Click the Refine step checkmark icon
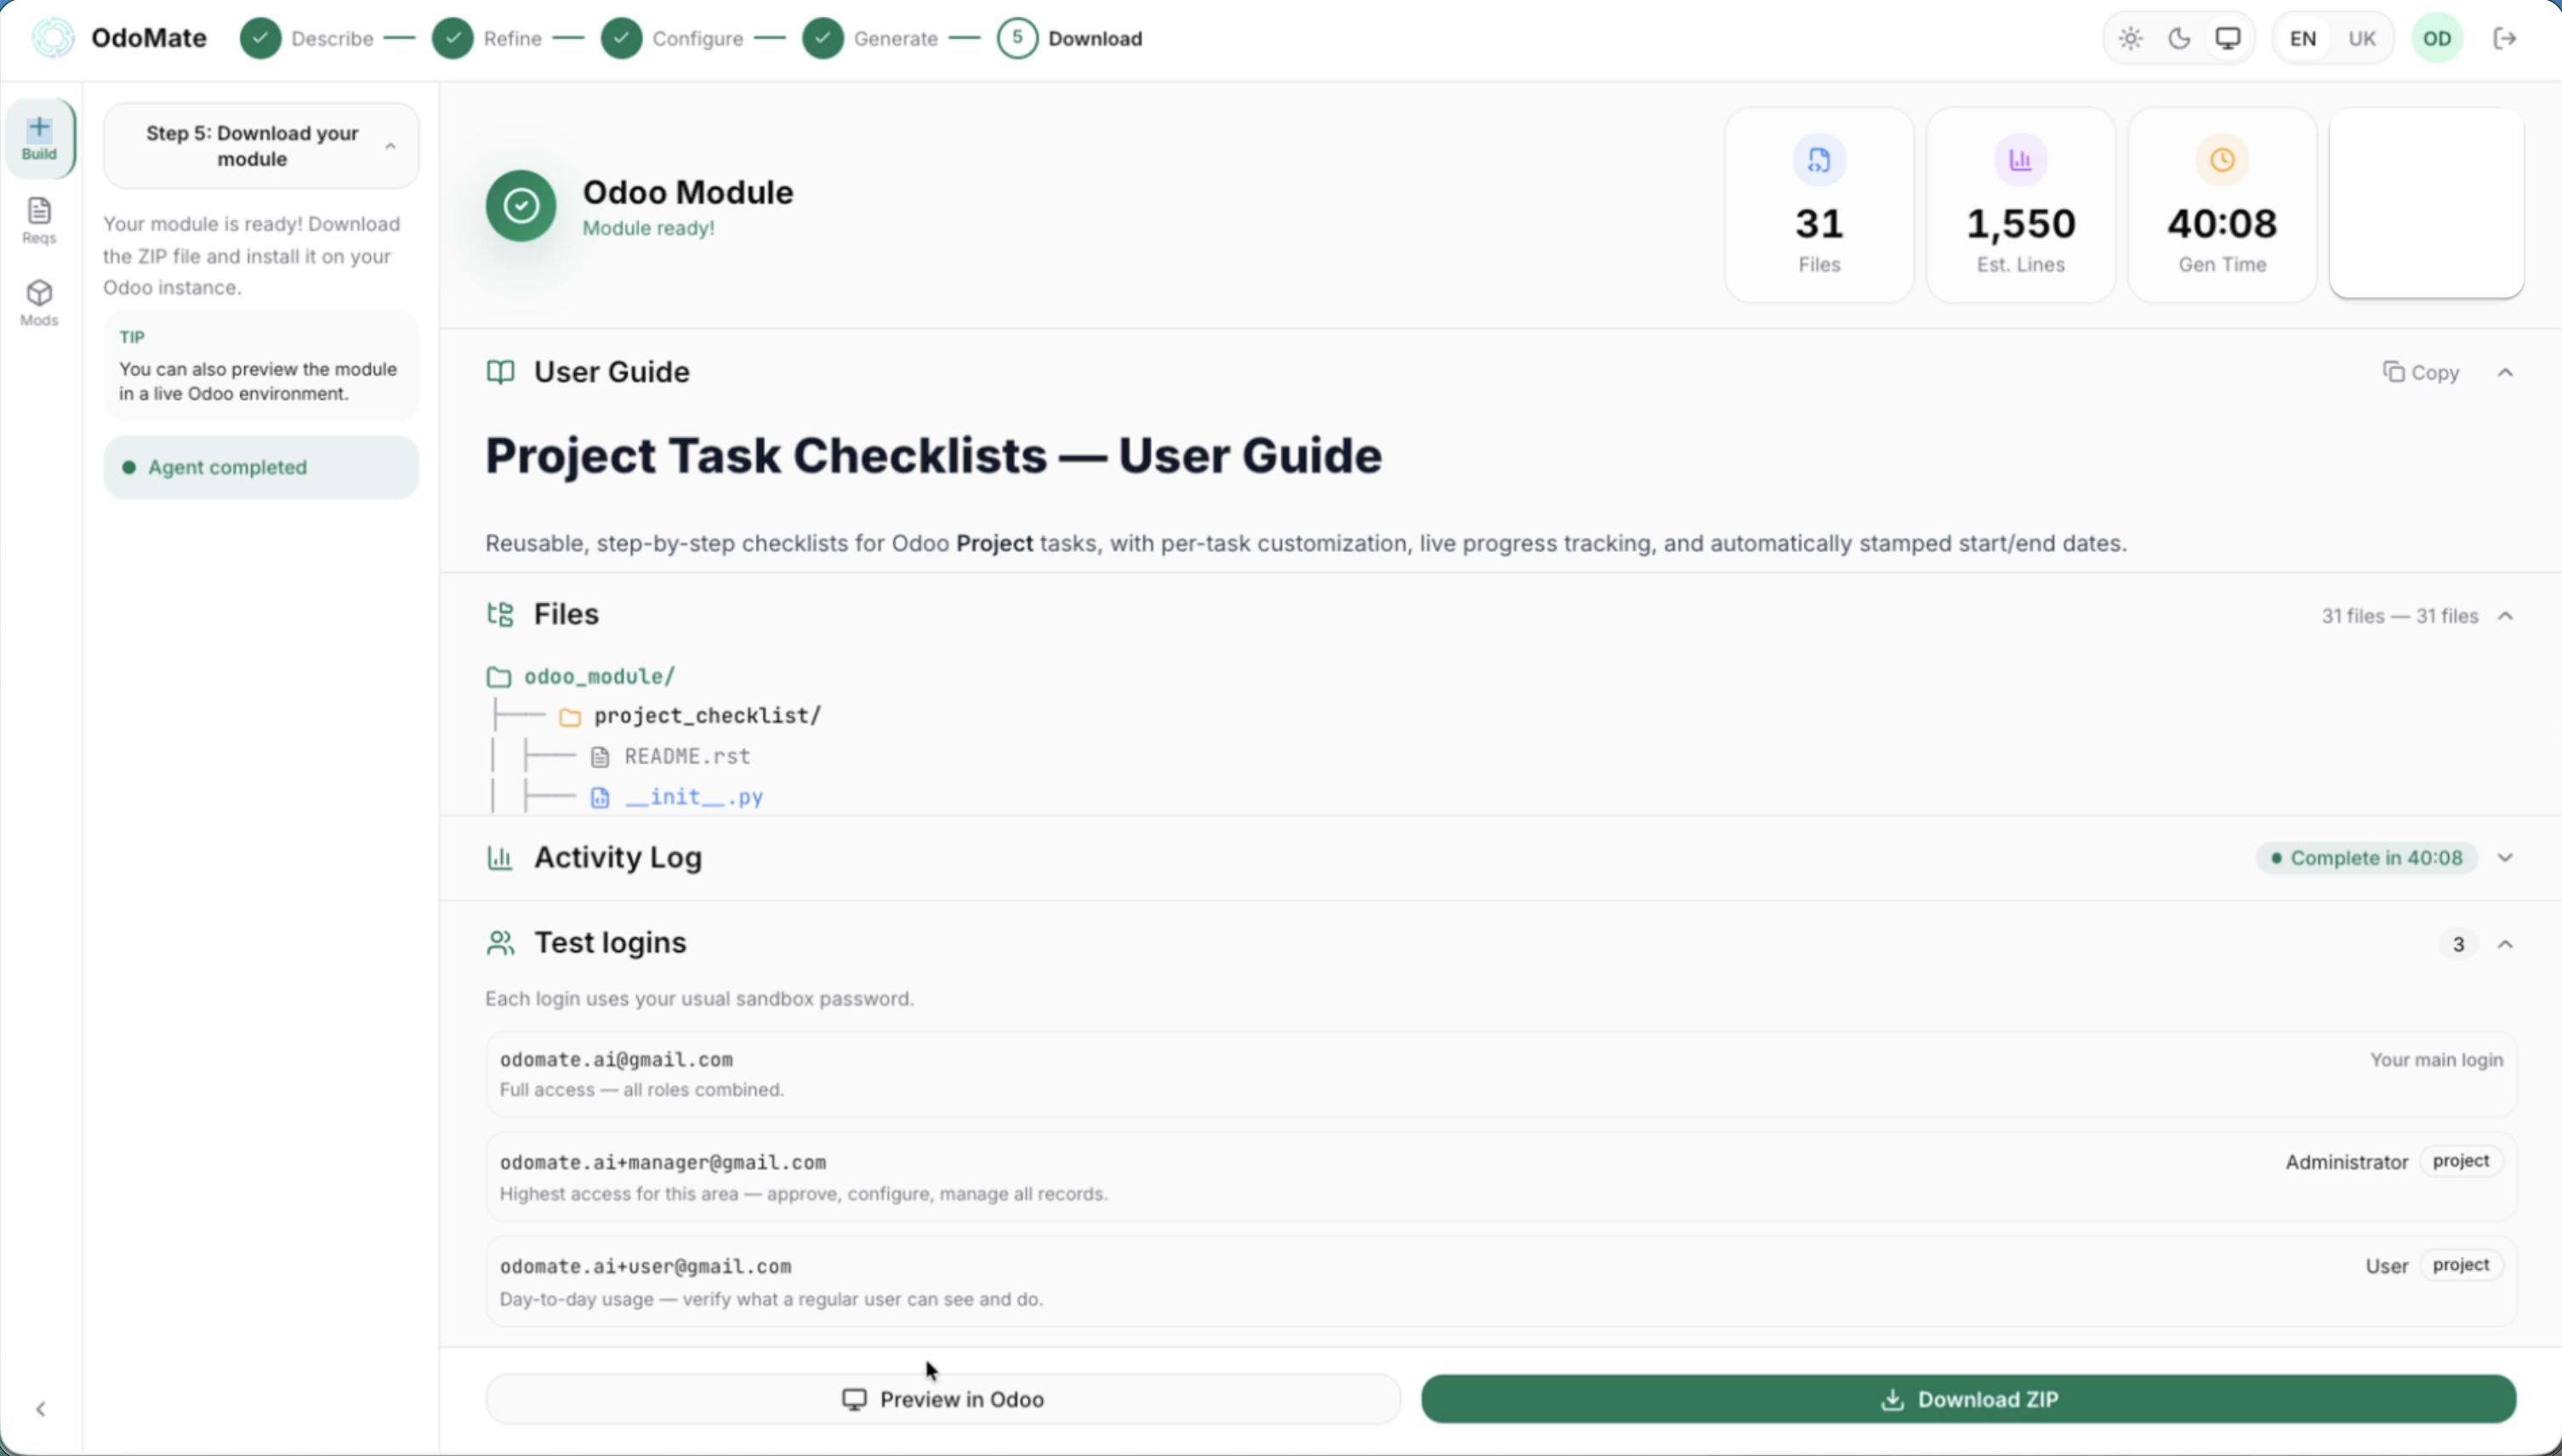The width and height of the screenshot is (2562, 1456). (x=453, y=38)
